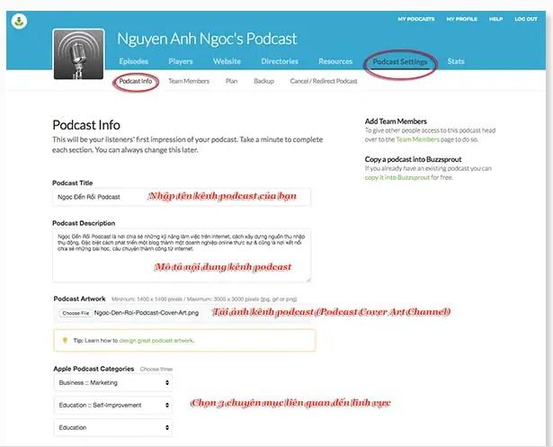Expand the Education :: Self-Improvement dropdown

[x=112, y=405]
